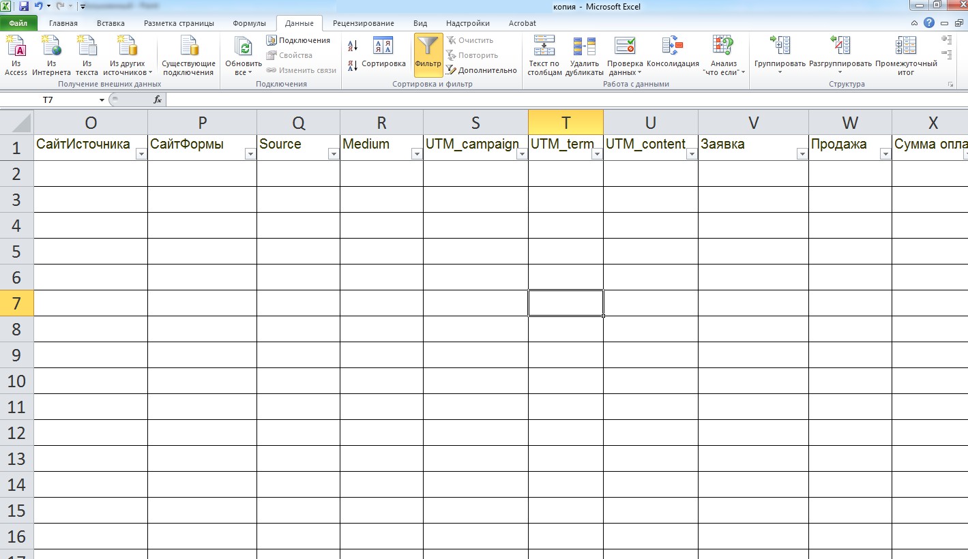Toggle the Filter (Фильтр) button
Image resolution: width=968 pixels, height=559 pixels.
[x=428, y=55]
